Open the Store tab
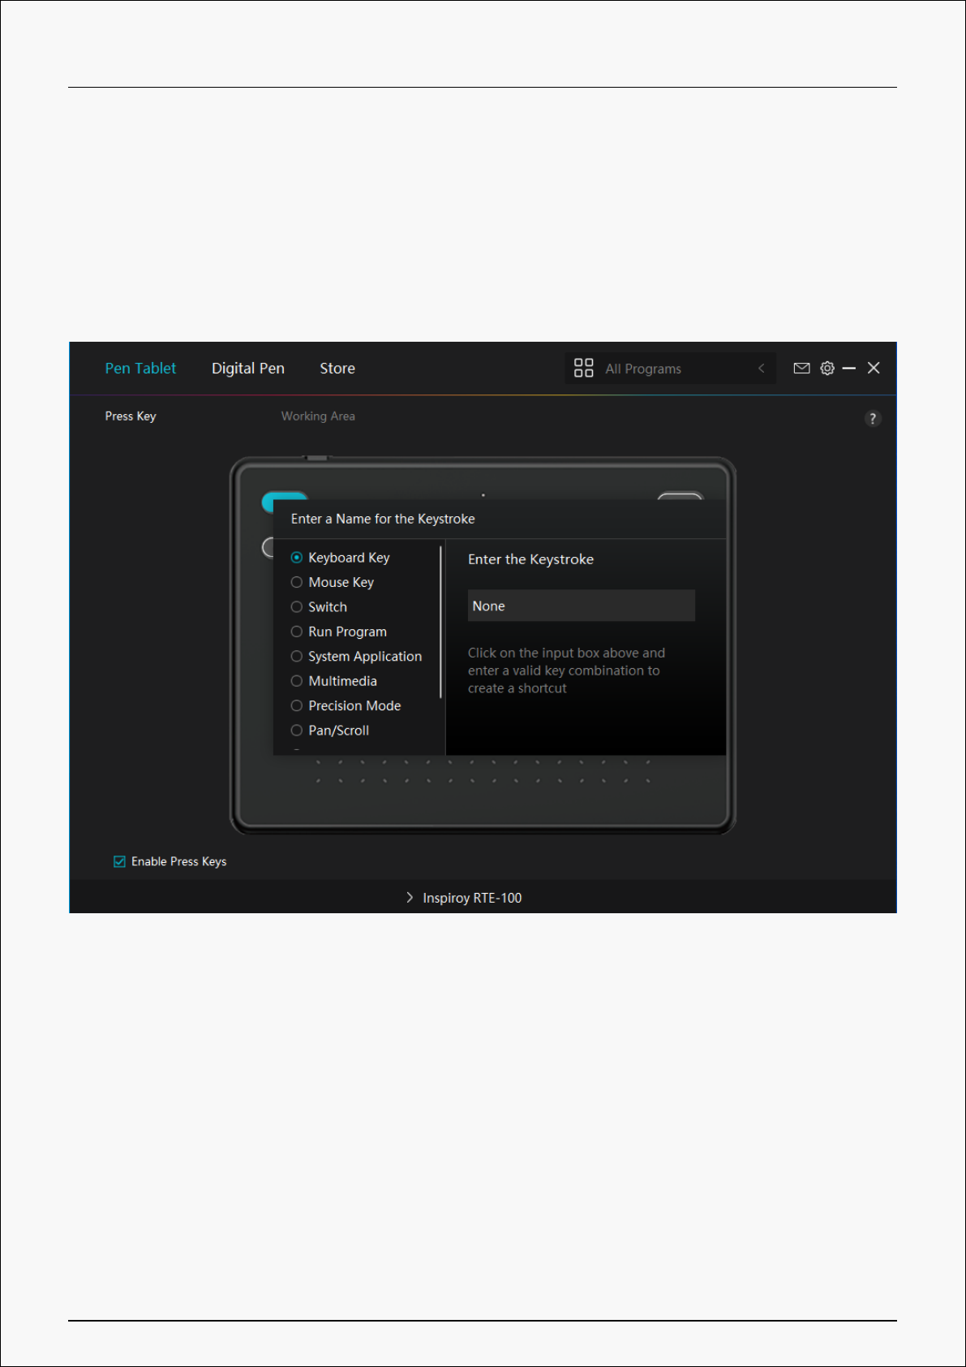This screenshot has width=966, height=1367. coord(337,369)
